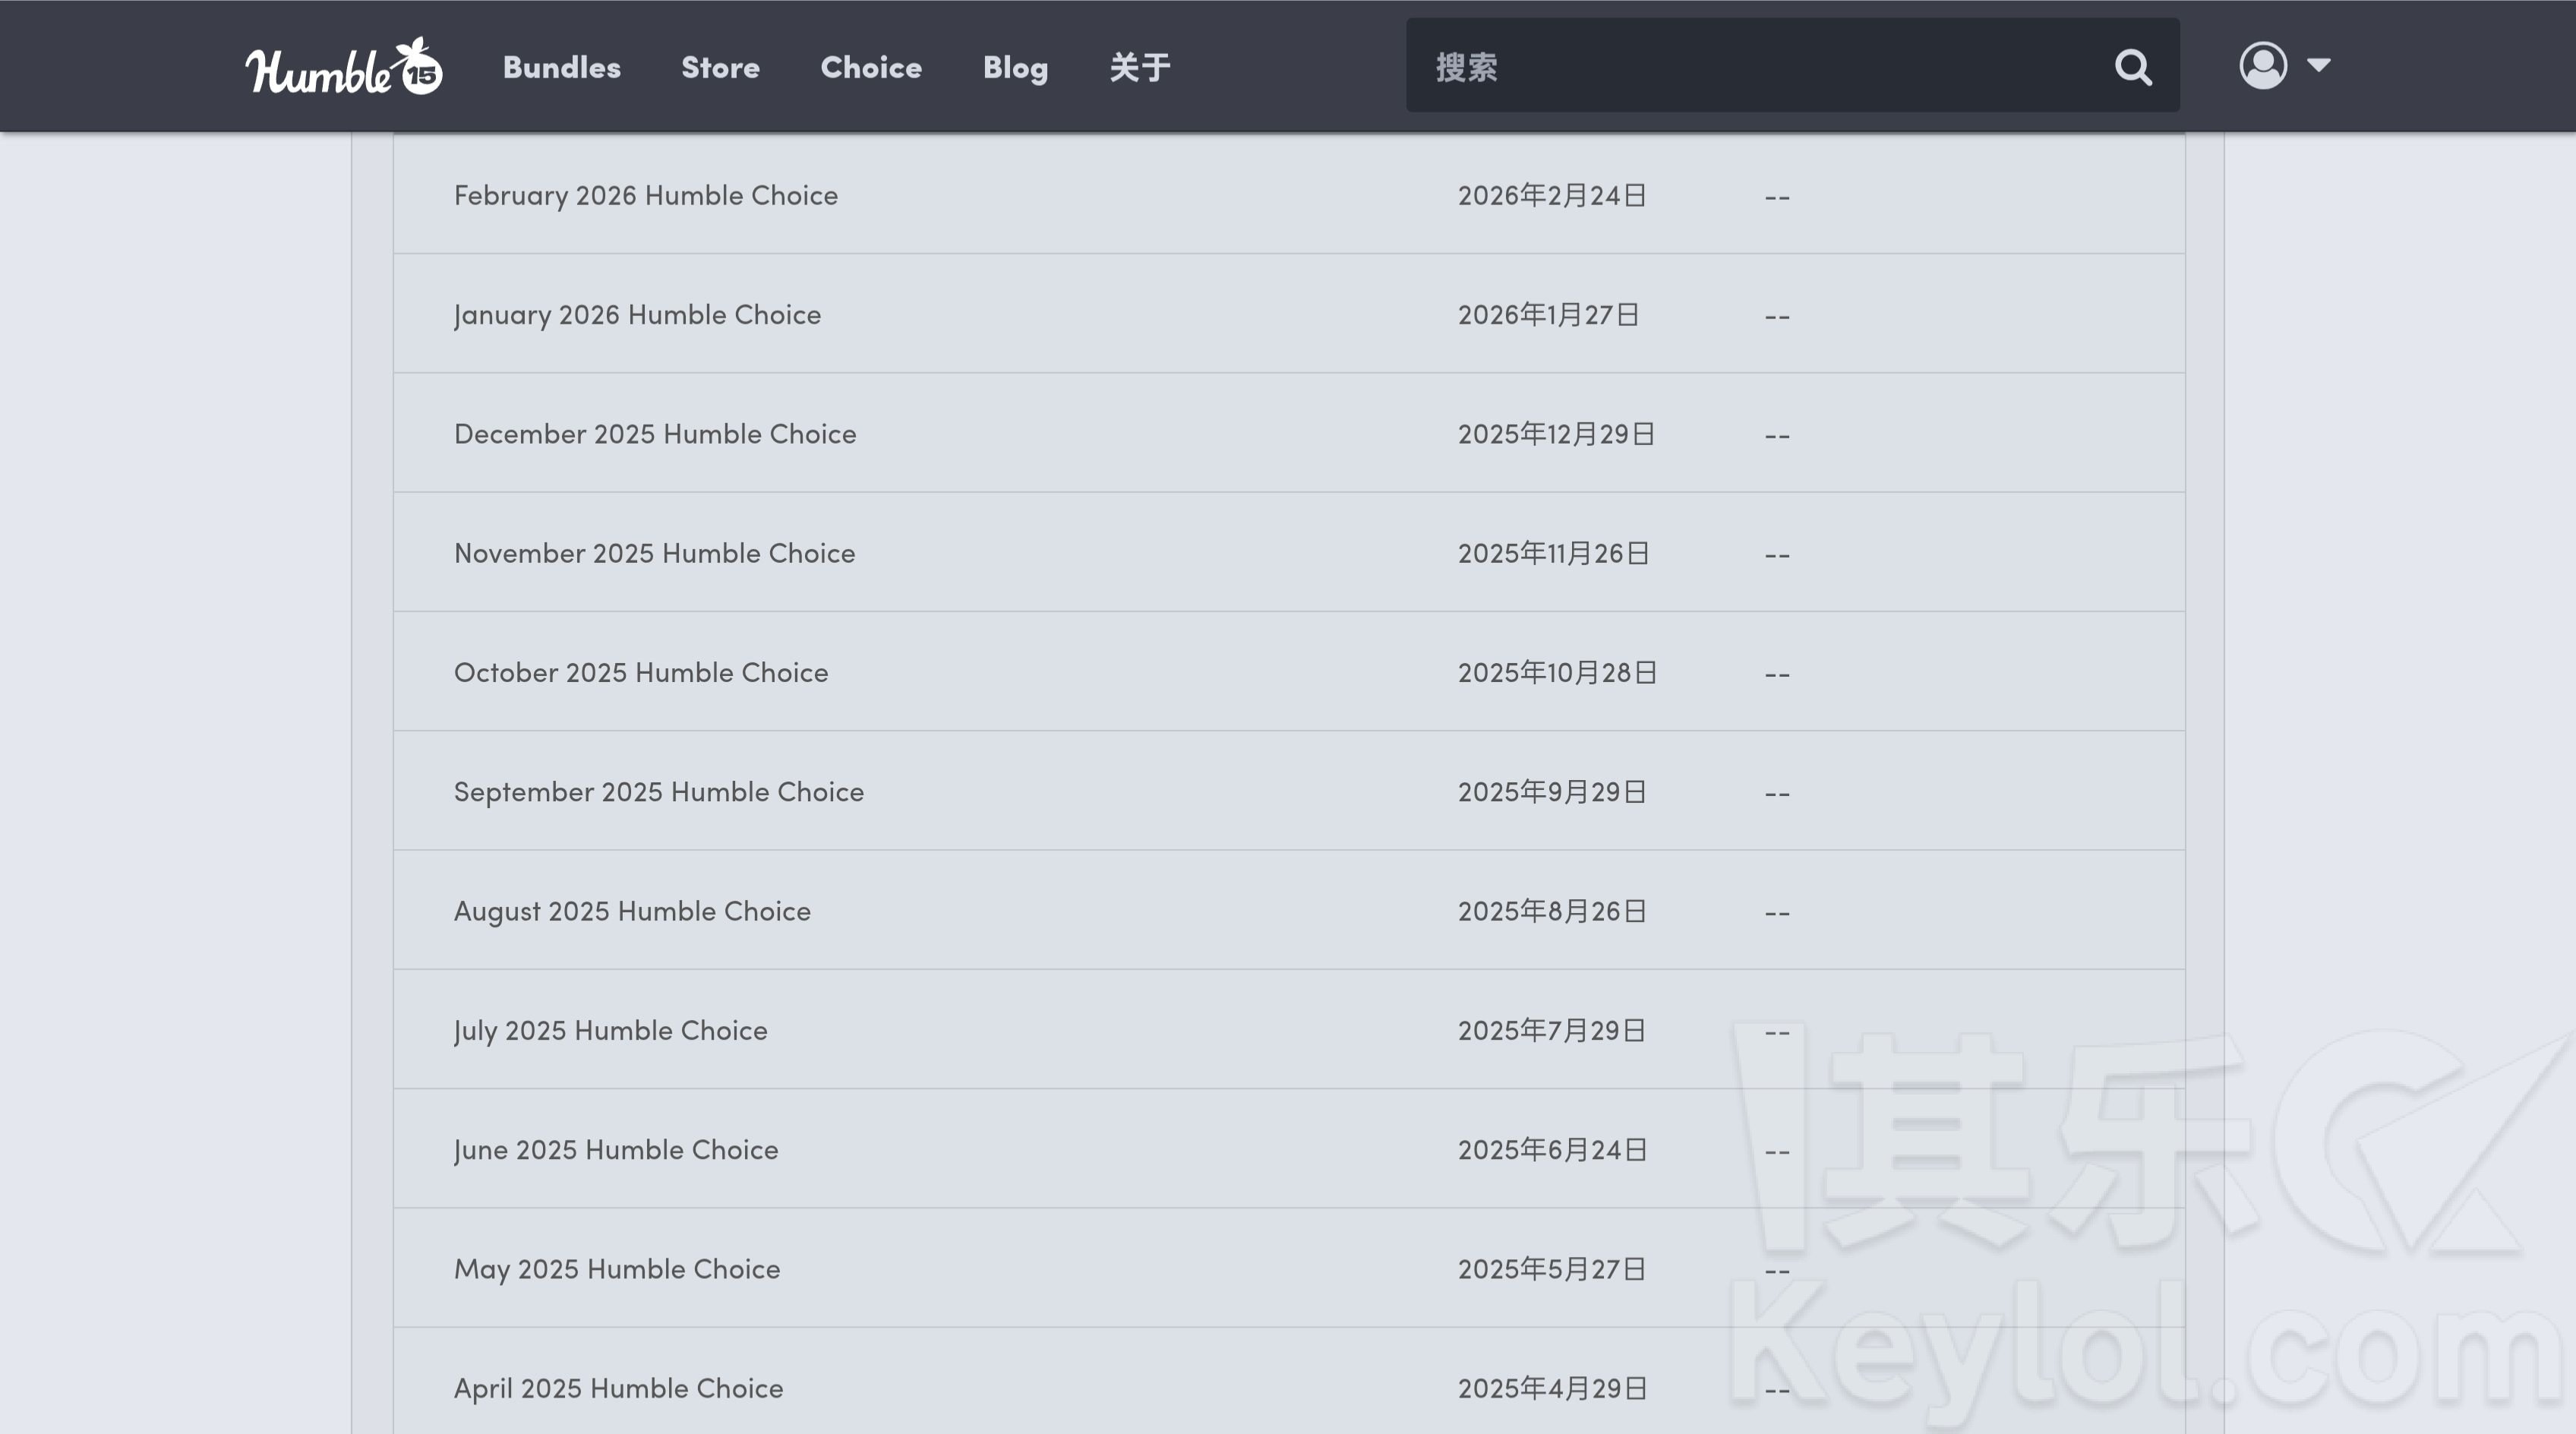Open the Store menu
2576x1434 pixels.
[x=720, y=67]
